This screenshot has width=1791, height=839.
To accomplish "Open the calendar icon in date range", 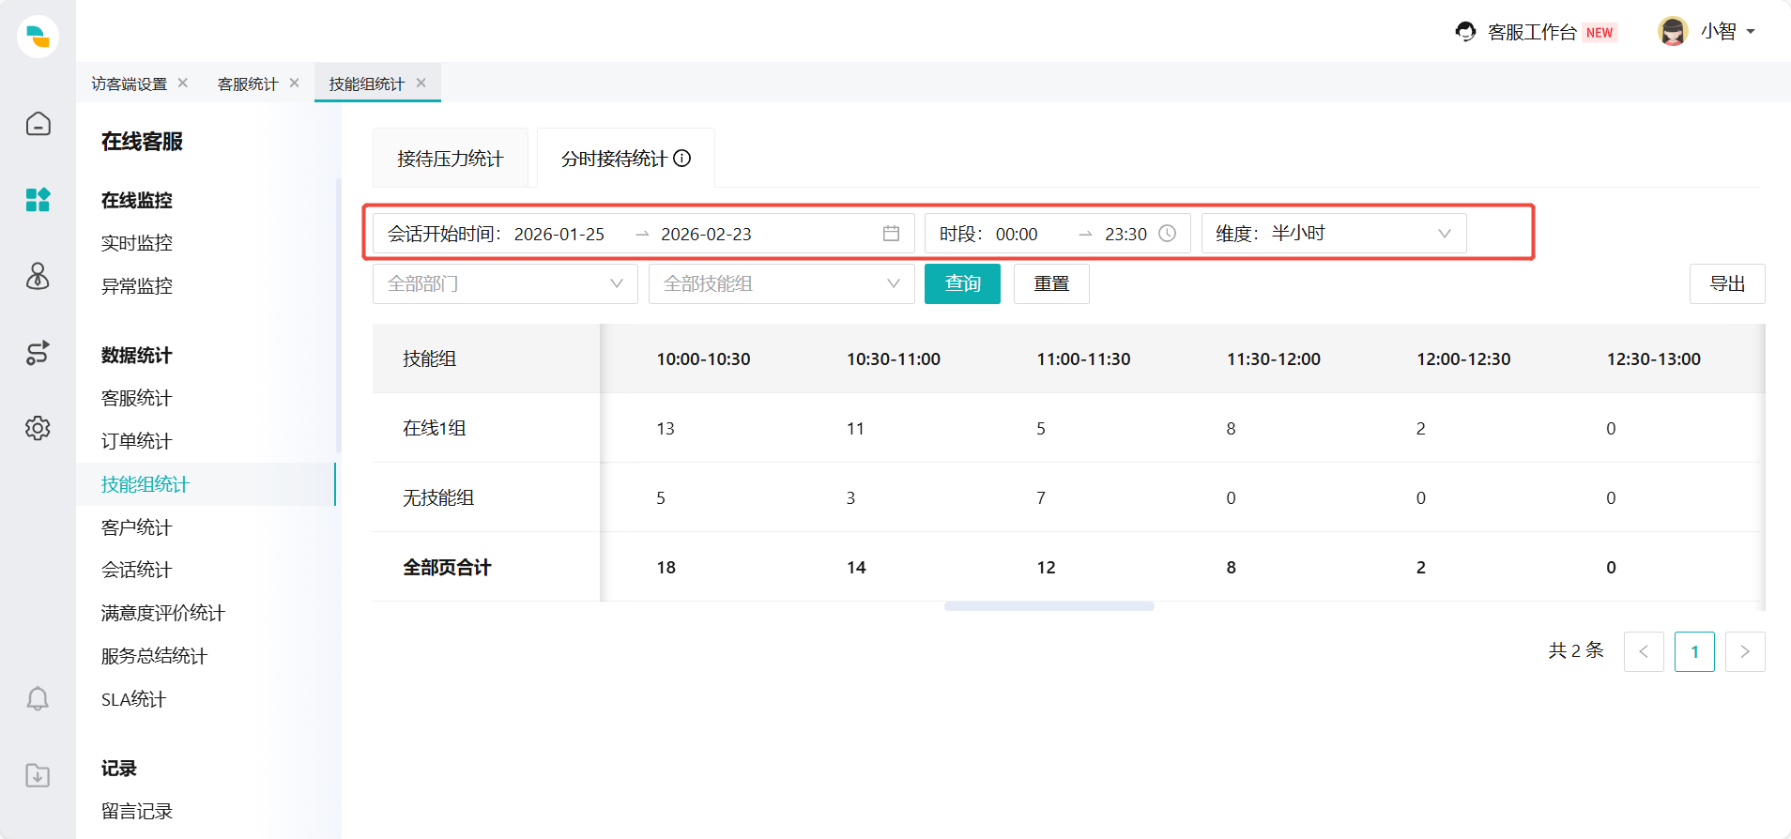I will pyautogui.click(x=891, y=234).
